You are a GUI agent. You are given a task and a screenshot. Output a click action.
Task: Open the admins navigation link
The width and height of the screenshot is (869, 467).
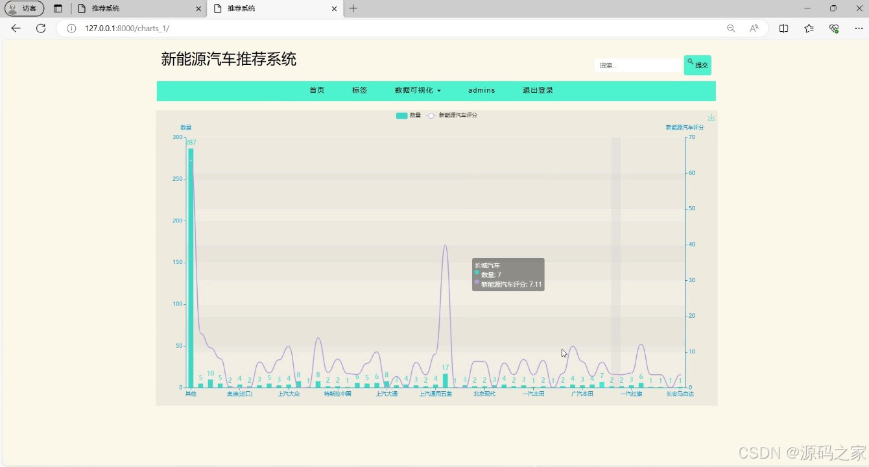pyautogui.click(x=482, y=90)
